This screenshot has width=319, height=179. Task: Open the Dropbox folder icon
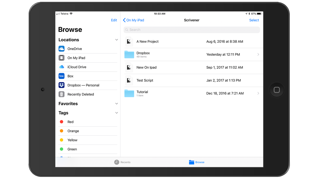click(129, 54)
